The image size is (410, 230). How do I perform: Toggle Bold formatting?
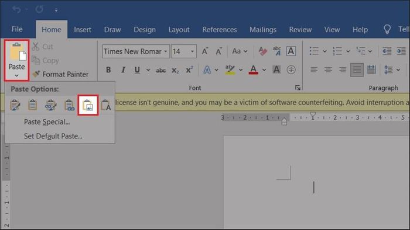pos(108,70)
